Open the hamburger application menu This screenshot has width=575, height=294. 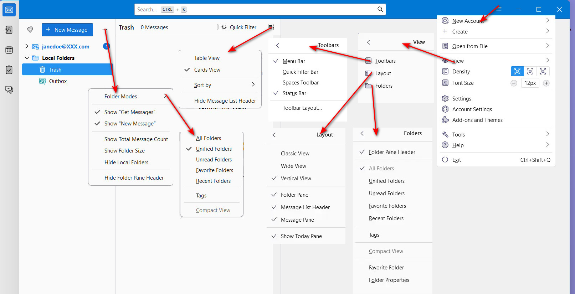[x=499, y=9]
